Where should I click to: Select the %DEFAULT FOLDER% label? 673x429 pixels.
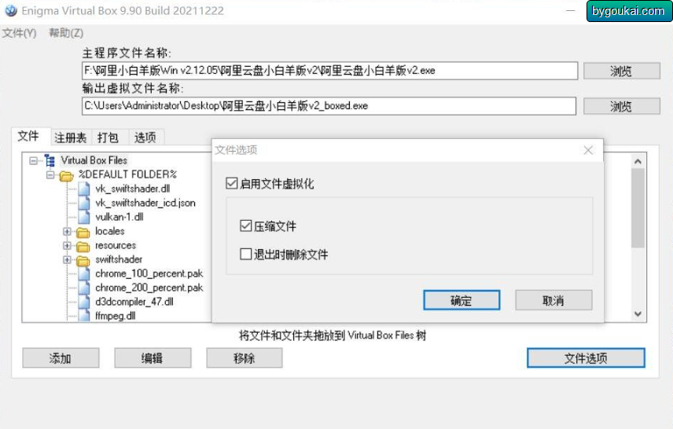click(x=127, y=174)
